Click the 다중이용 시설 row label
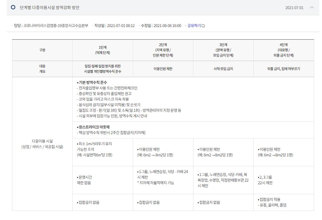322x220 pixels. [x=42, y=144]
